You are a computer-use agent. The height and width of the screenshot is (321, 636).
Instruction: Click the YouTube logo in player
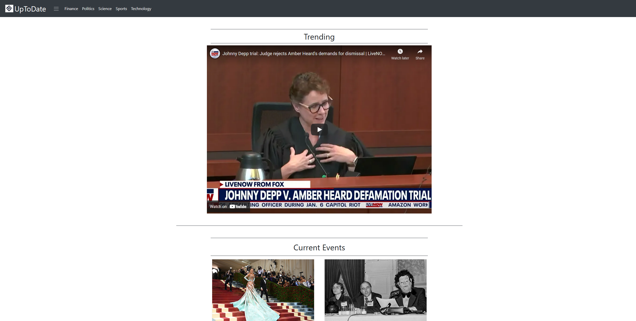coord(238,206)
